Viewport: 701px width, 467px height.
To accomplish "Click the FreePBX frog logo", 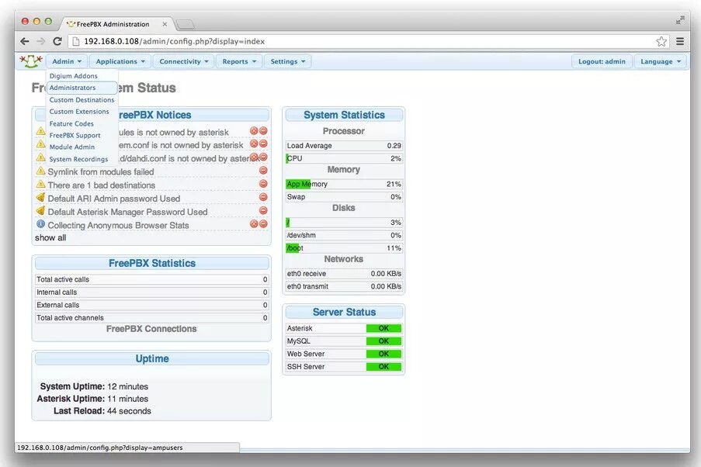I will [x=31, y=61].
